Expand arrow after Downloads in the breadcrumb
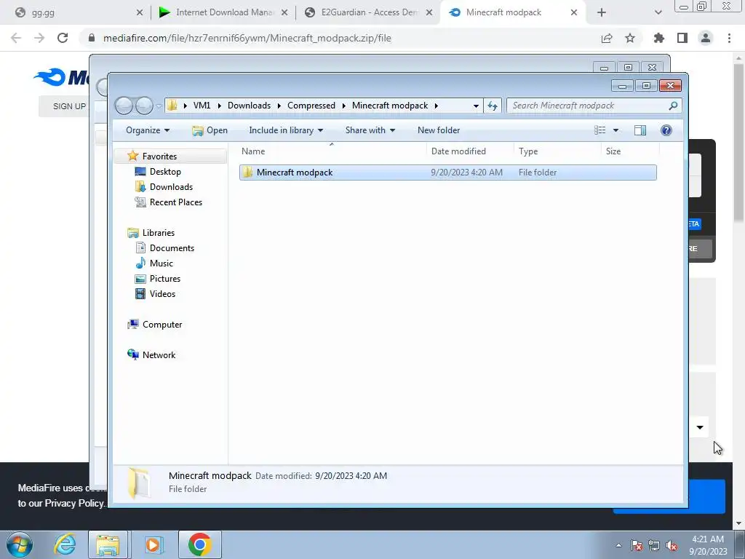The width and height of the screenshot is (745, 559). [279, 106]
